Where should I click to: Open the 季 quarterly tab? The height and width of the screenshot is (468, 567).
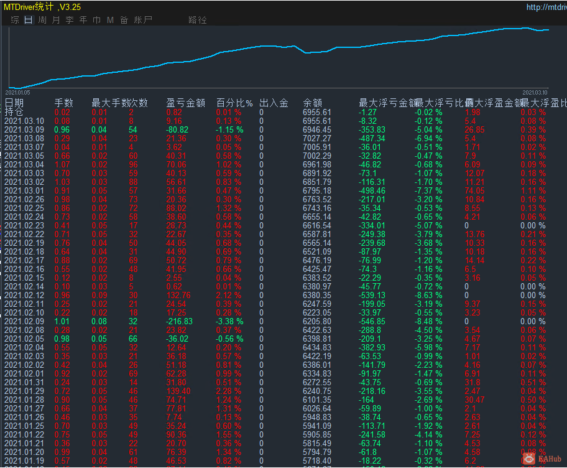click(x=70, y=20)
